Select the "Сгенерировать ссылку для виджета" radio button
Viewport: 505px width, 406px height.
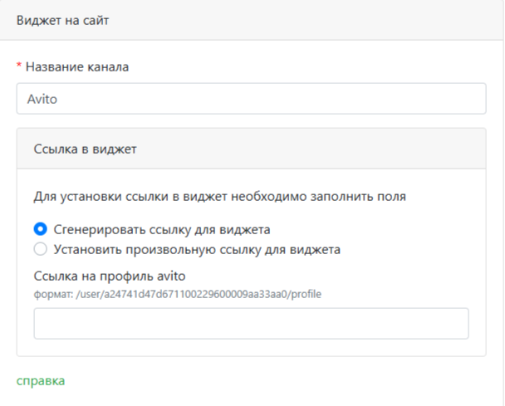pyautogui.click(x=40, y=229)
